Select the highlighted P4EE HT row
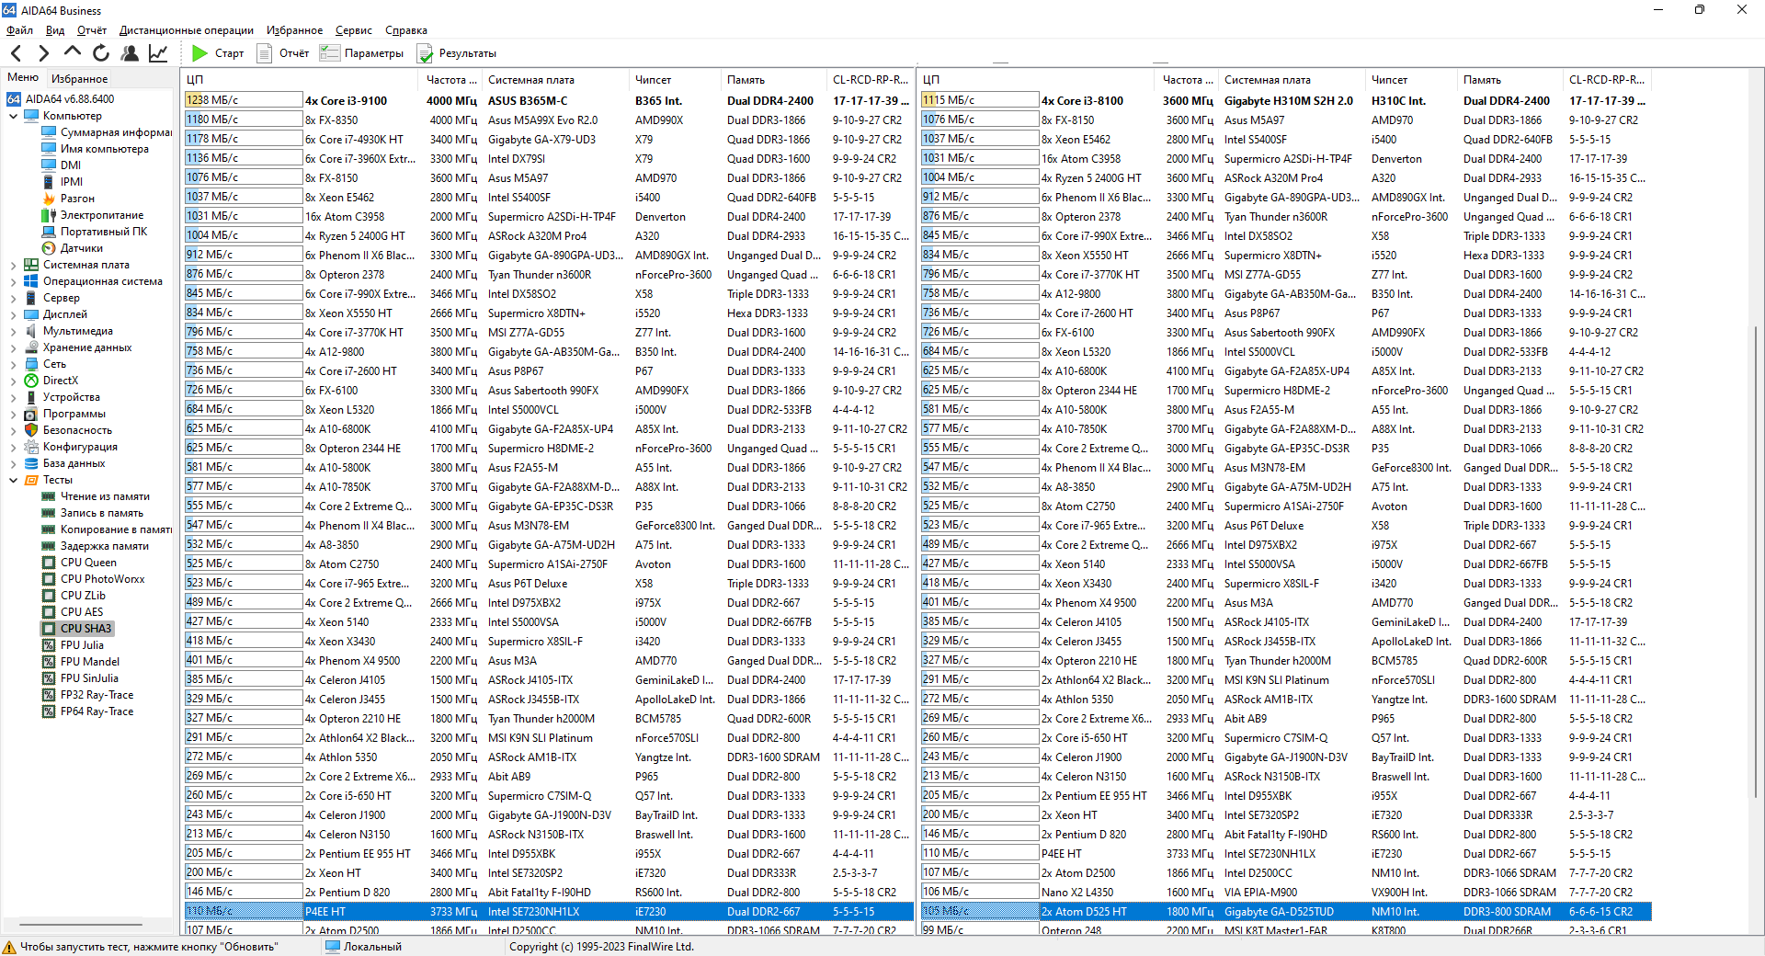Viewport: 1765px width, 956px height. [549, 912]
